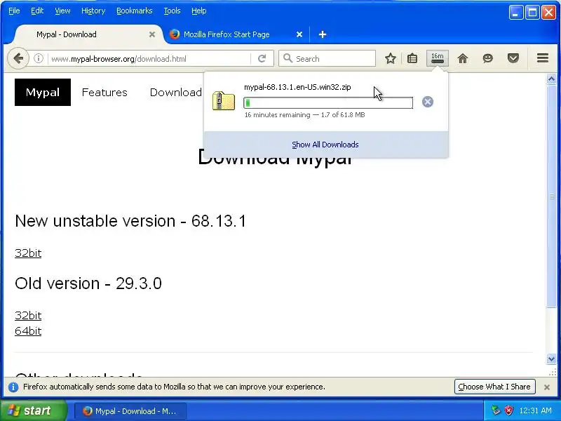Close the Mozilla Firefox Start Page tab
This screenshot has height=421, width=561.
click(299, 34)
